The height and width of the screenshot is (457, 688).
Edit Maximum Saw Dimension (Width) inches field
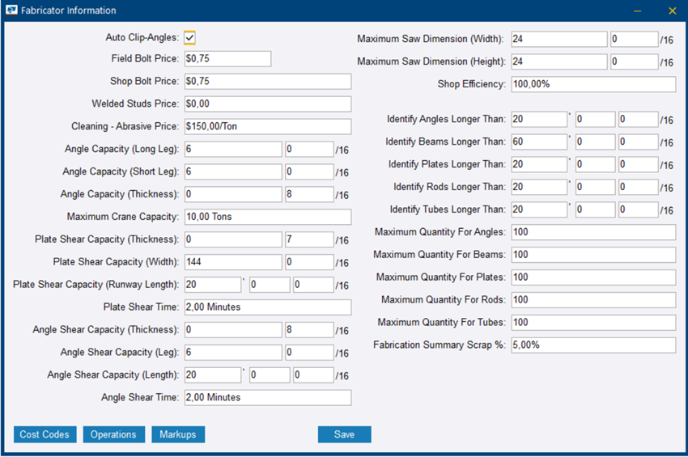coord(558,40)
